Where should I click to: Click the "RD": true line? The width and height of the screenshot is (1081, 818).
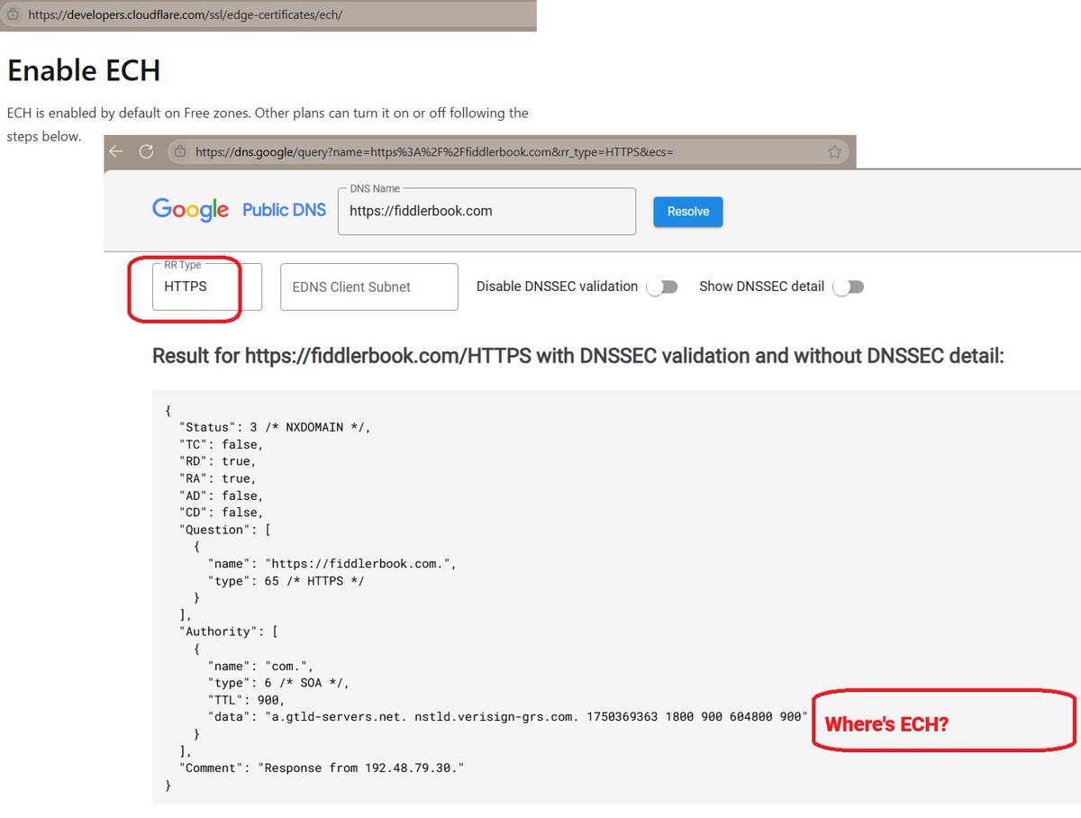tap(218, 461)
